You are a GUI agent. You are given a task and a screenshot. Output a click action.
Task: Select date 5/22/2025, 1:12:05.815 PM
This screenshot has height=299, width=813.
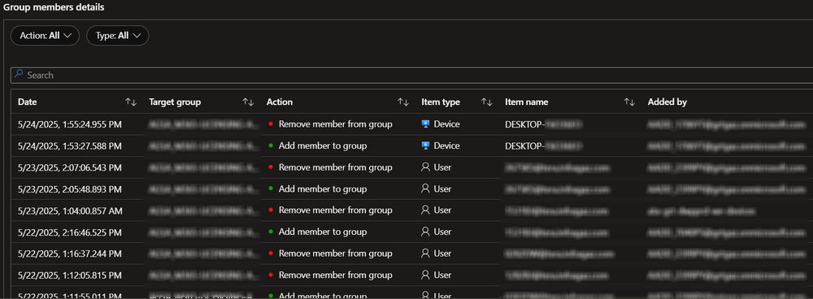[70, 275]
